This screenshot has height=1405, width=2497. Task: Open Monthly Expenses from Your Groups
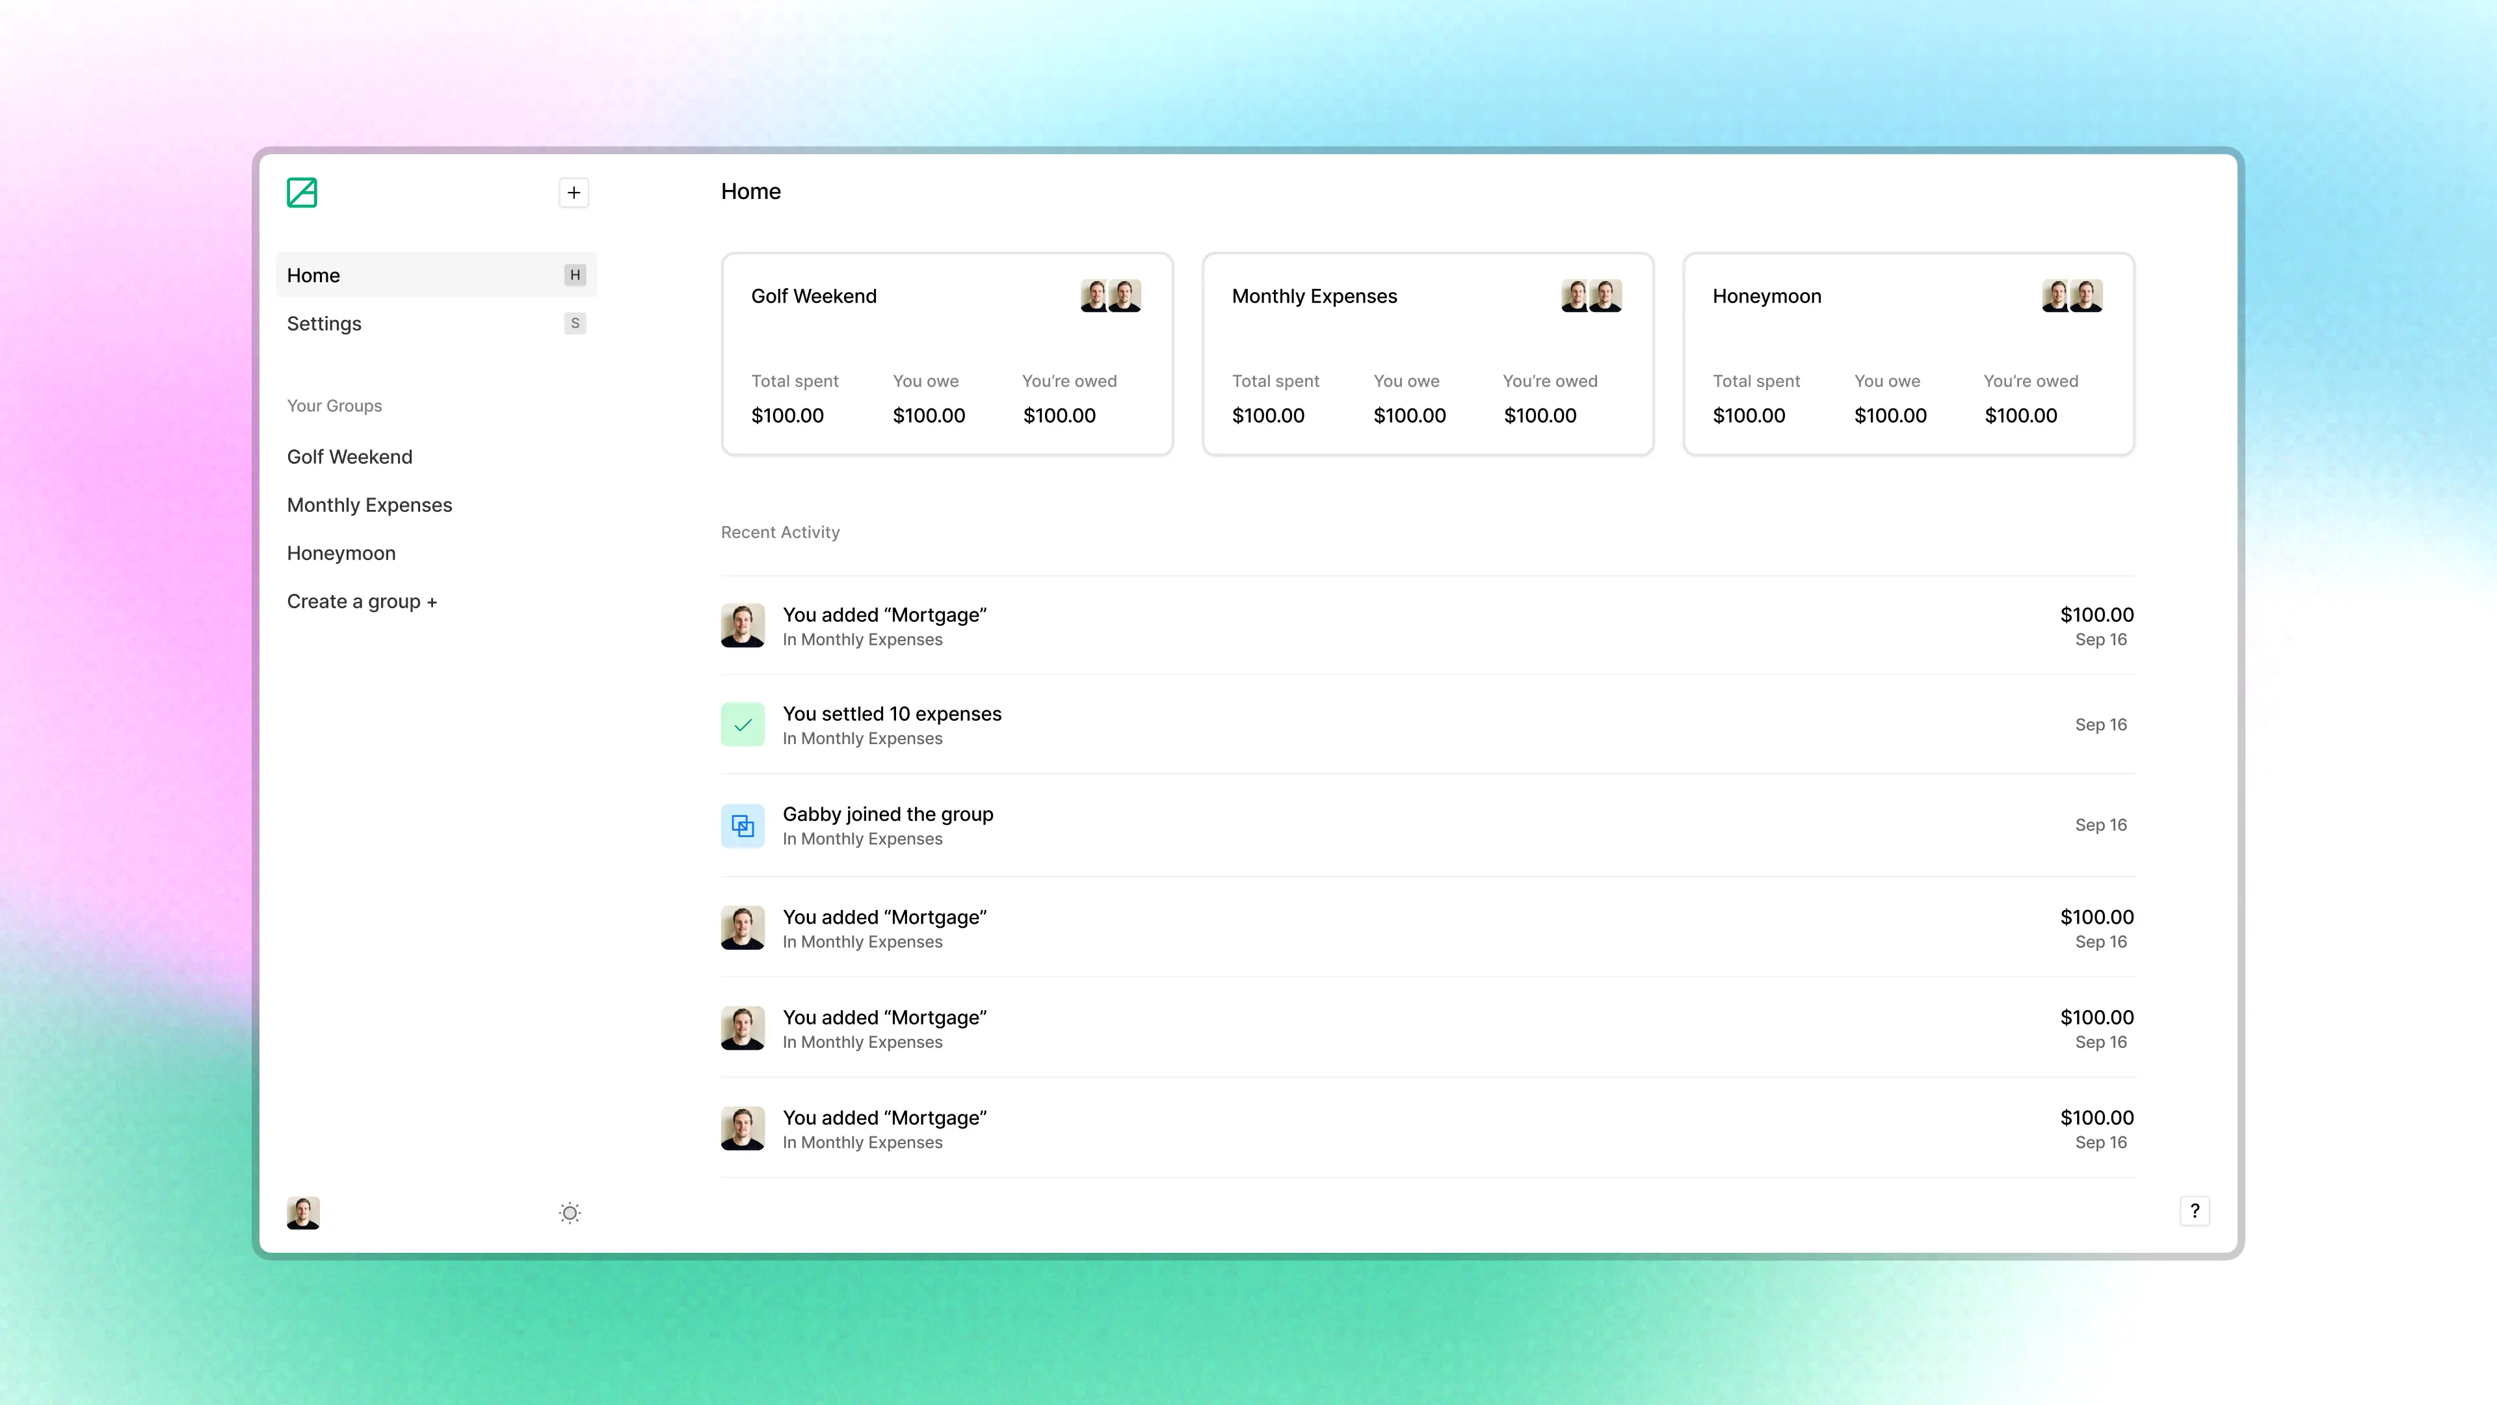click(369, 504)
